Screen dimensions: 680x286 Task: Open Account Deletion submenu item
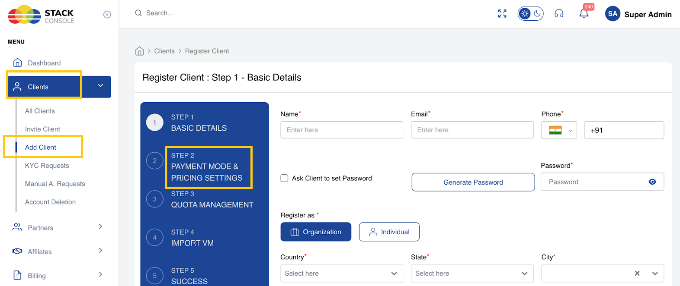click(50, 202)
